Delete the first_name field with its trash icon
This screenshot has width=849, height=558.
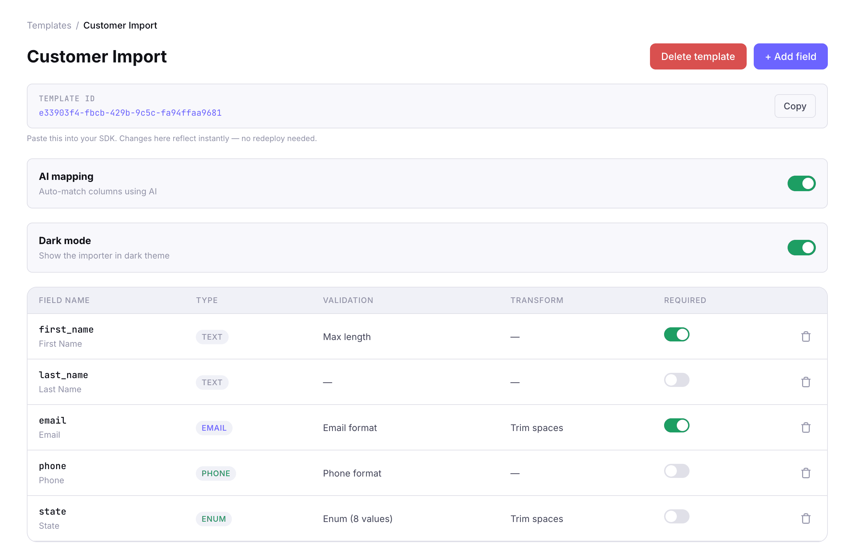click(x=806, y=336)
